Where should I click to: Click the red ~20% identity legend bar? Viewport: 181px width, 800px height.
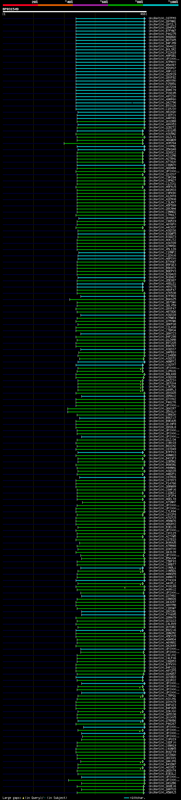20,5
